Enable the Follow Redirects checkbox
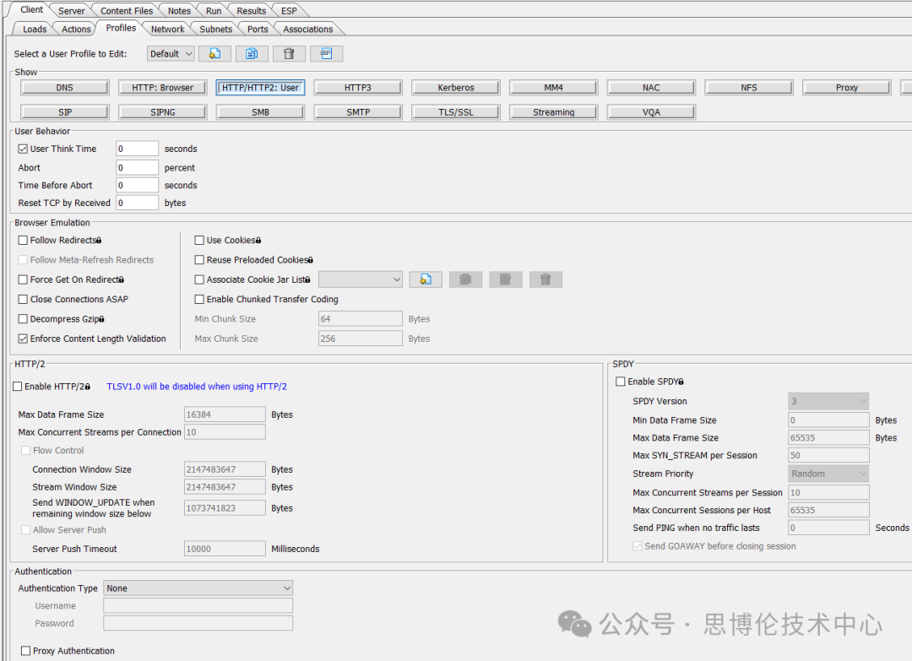The image size is (912, 661). click(x=23, y=241)
